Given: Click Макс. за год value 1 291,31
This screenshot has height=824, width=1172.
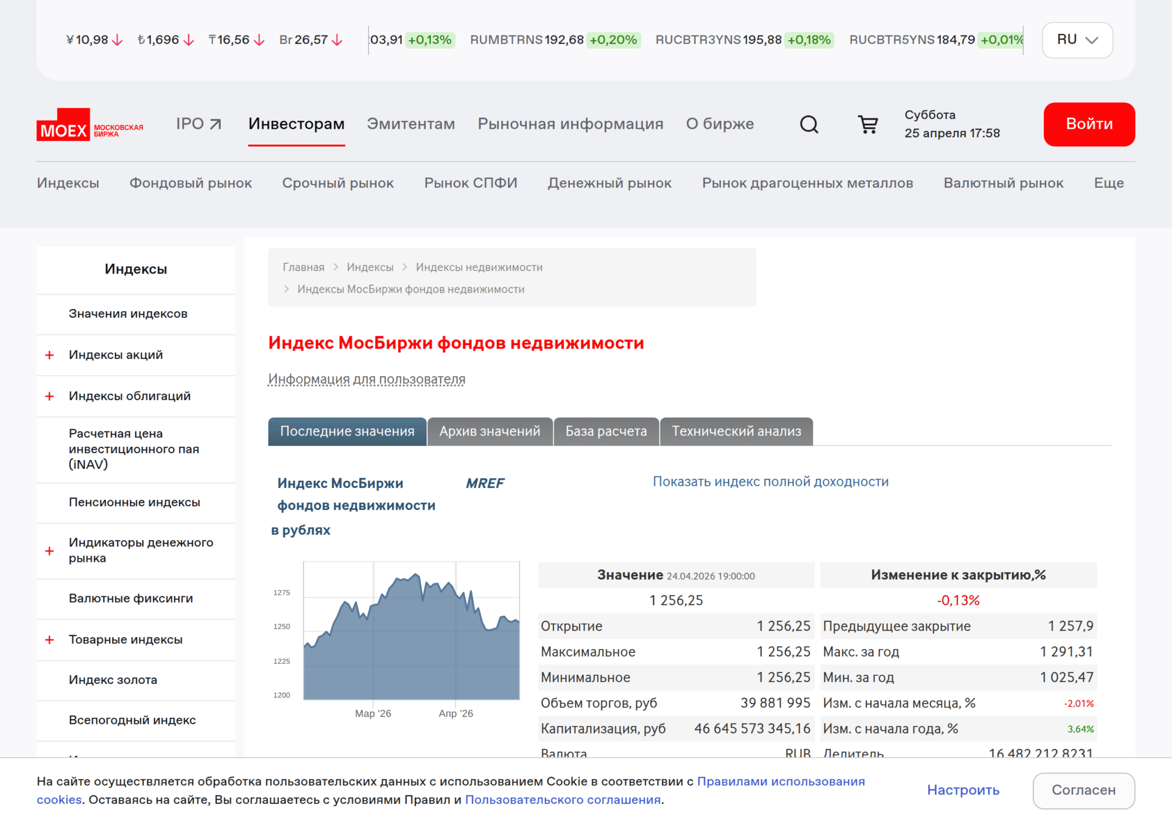Looking at the screenshot, I should 1067,652.
